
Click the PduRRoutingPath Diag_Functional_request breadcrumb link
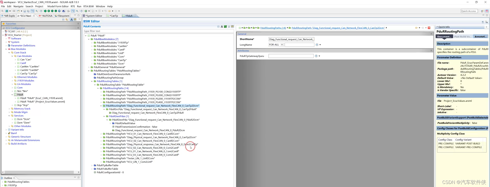338,28
